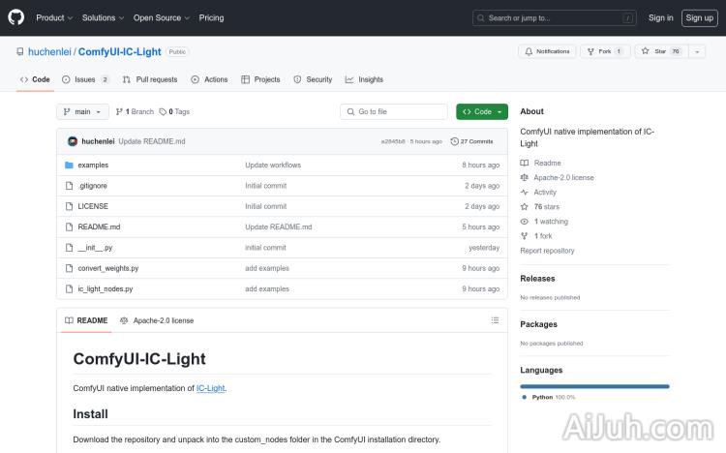The width and height of the screenshot is (726, 453).
Task: Click the examples folder icon
Action: (x=69, y=166)
